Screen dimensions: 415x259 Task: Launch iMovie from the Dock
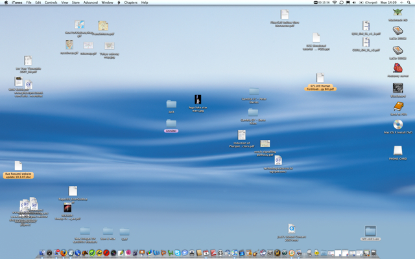tap(242, 253)
